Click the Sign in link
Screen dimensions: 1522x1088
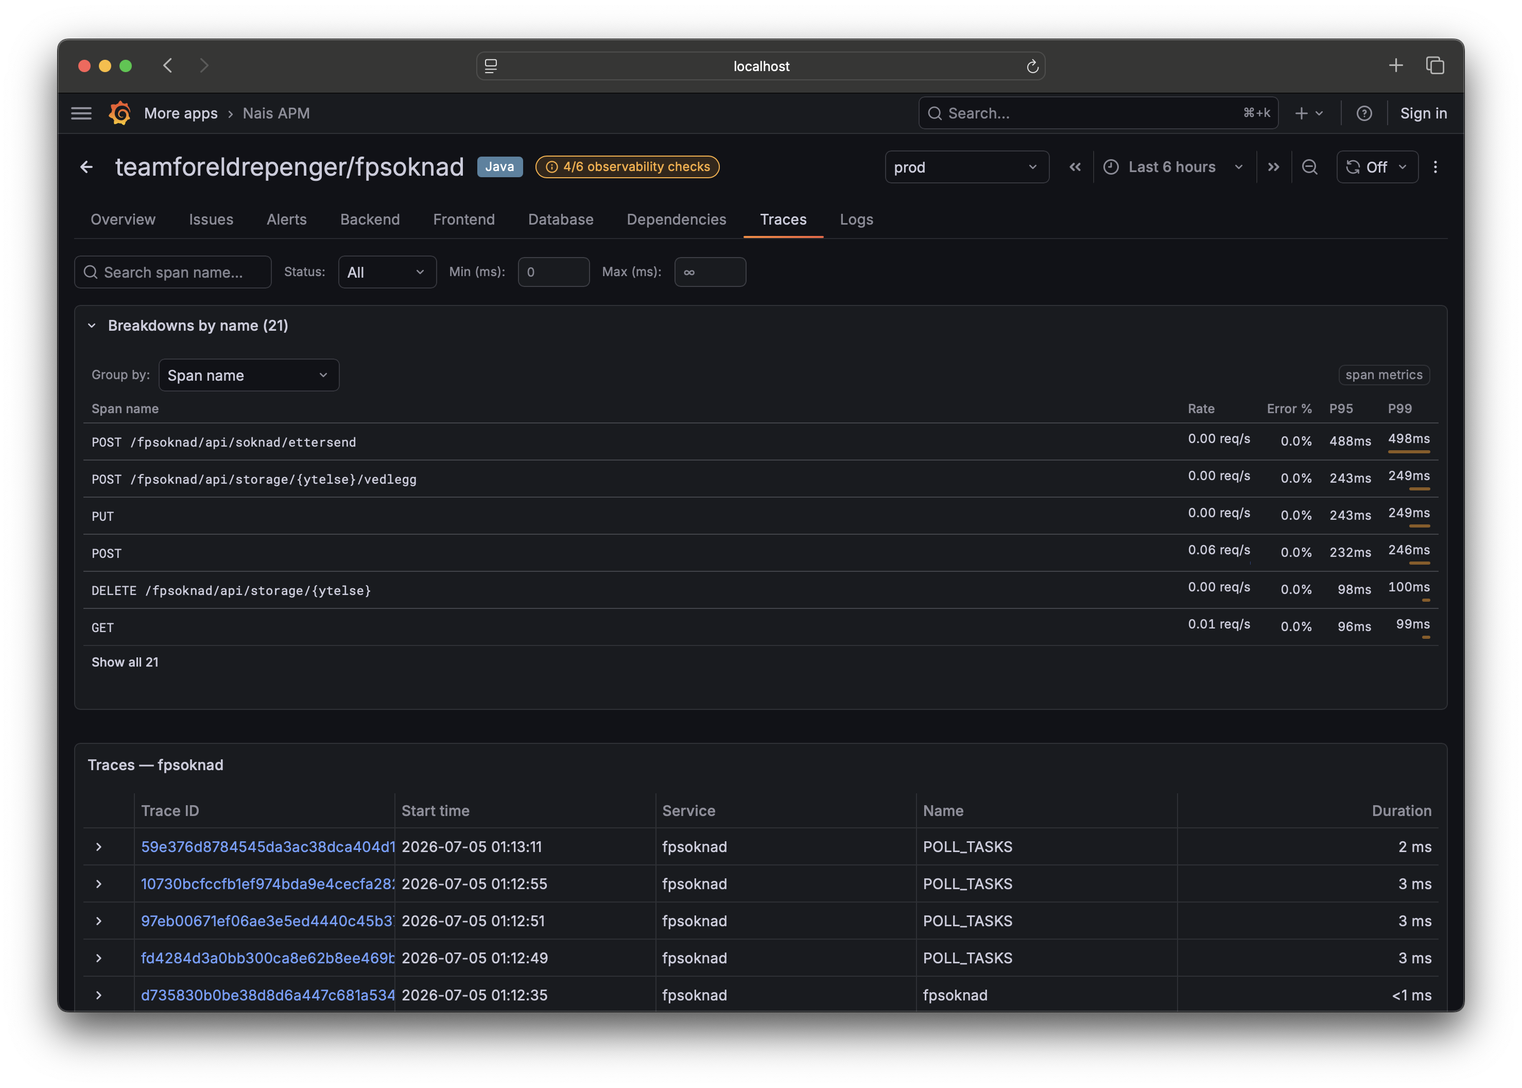click(x=1424, y=113)
